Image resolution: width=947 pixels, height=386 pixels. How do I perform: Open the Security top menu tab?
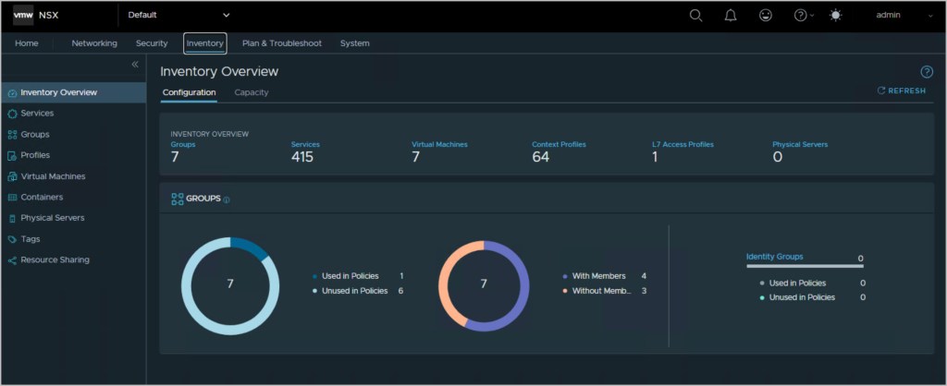[x=152, y=43]
